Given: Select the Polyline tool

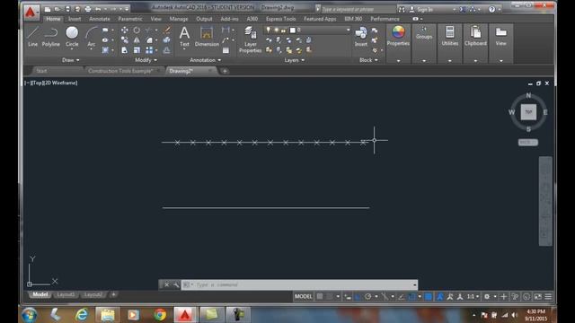Looking at the screenshot, I should tap(50, 37).
